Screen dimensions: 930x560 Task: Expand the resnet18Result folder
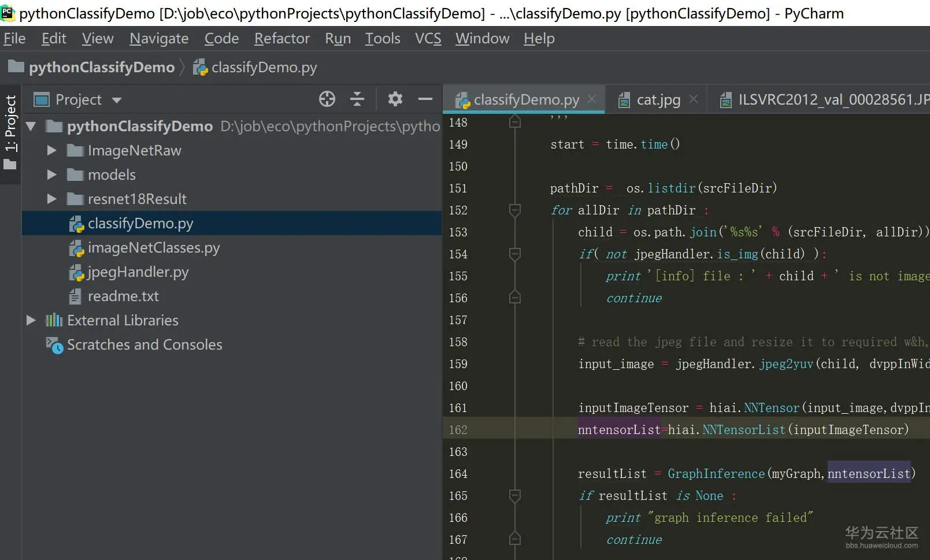51,199
